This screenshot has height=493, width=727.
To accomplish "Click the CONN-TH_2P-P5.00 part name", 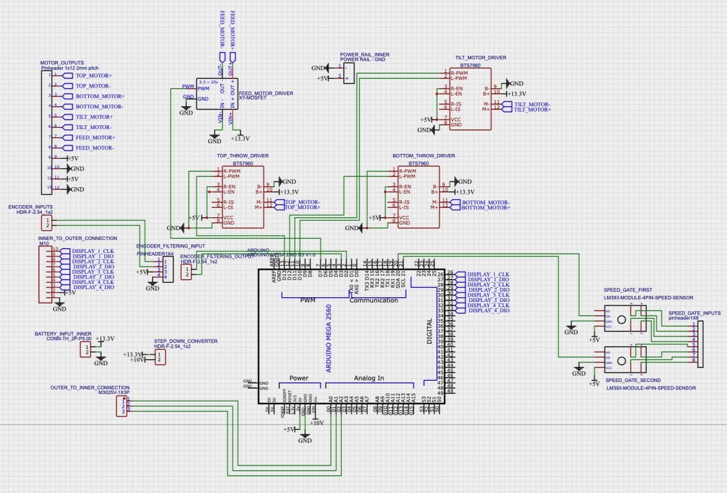I will coord(69,339).
